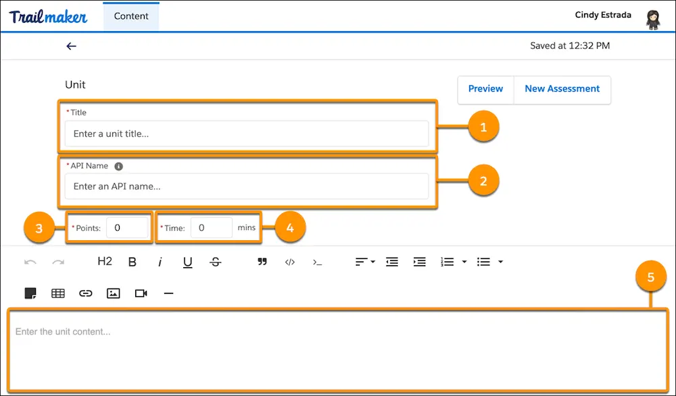Apply strikethrough formatting

tap(215, 262)
